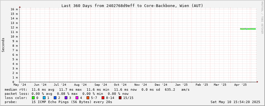Click the packet loss statistics line
Screen dimensions: 265x106
point(66,94)
